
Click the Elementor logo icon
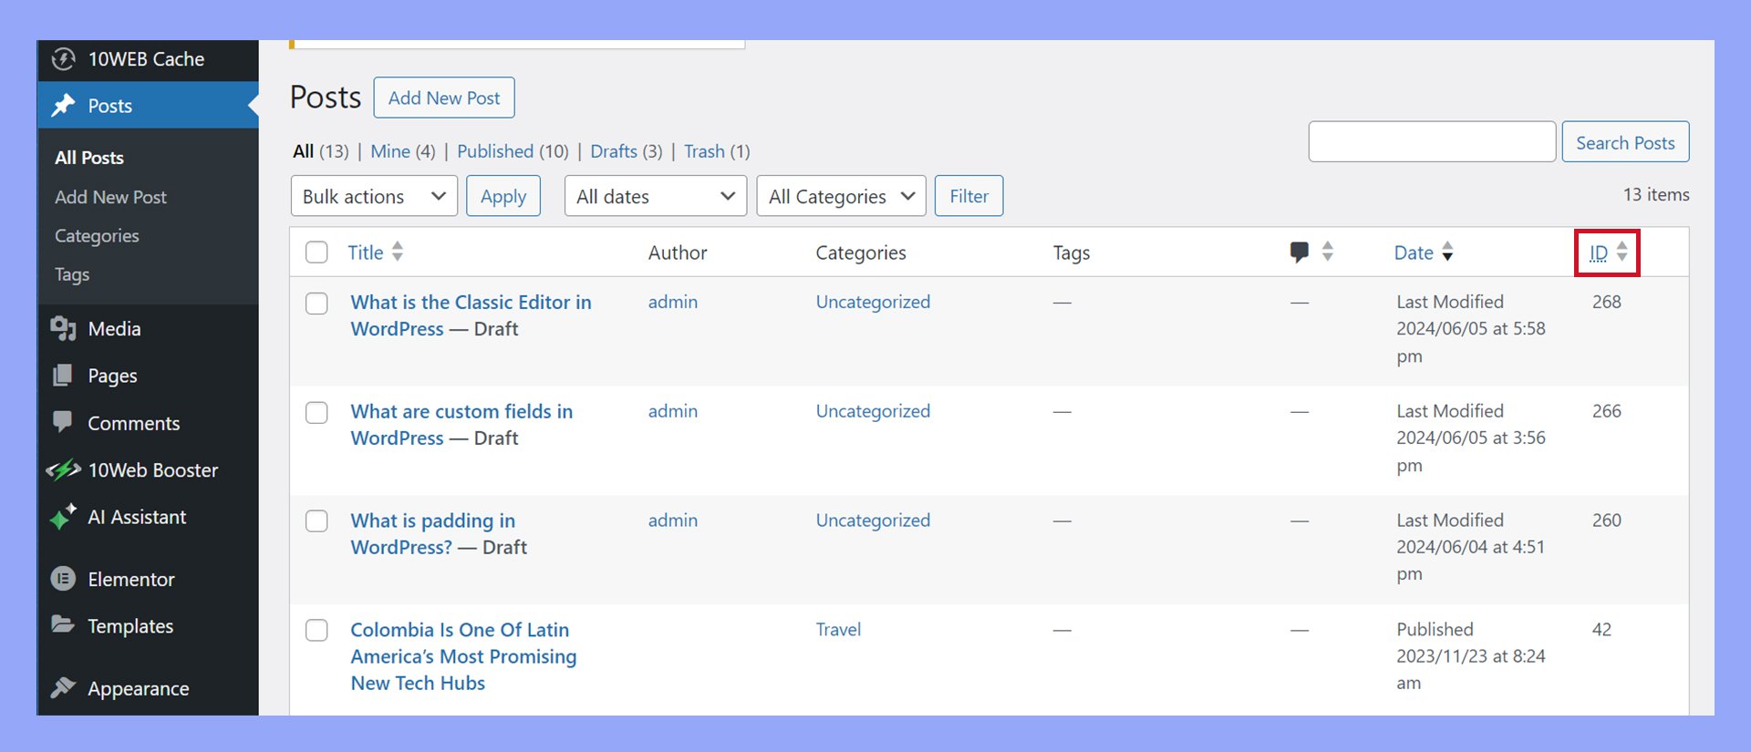(63, 579)
